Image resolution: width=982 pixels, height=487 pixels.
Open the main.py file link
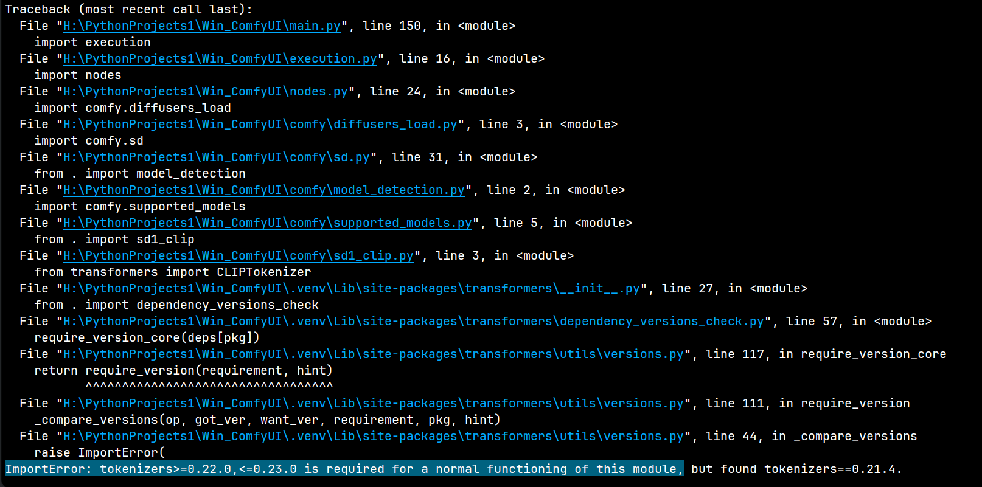coord(202,26)
